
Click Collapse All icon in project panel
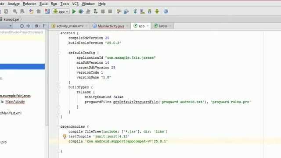[28, 26]
